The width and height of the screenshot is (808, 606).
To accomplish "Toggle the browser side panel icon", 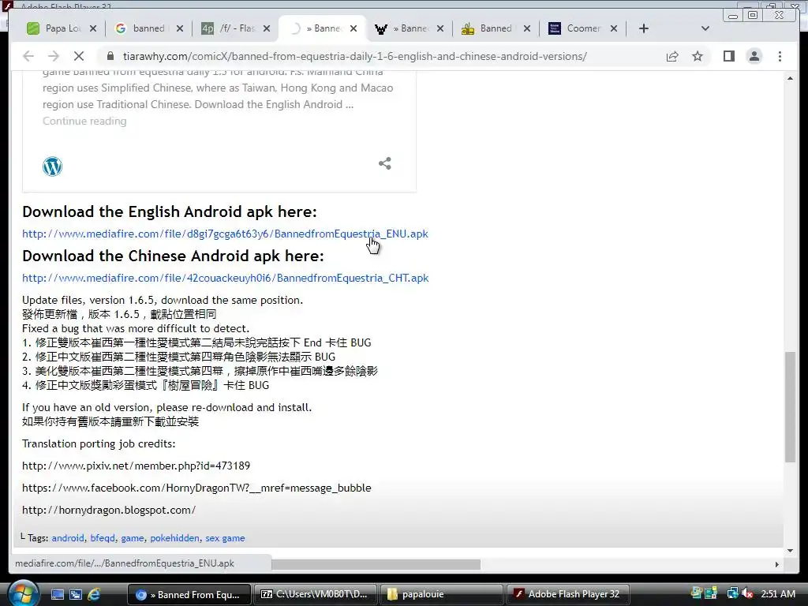I will pos(728,56).
